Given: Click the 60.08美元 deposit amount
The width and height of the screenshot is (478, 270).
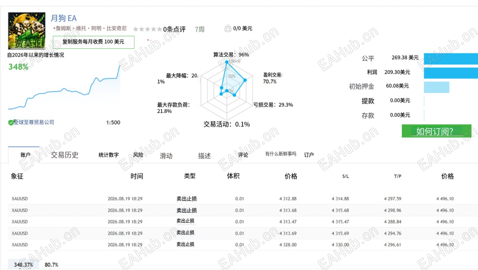Looking at the screenshot, I should (x=398, y=86).
